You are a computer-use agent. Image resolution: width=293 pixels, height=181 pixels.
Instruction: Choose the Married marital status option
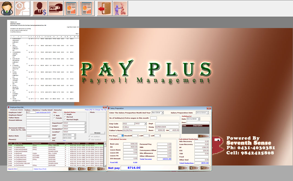click(x=65, y=117)
